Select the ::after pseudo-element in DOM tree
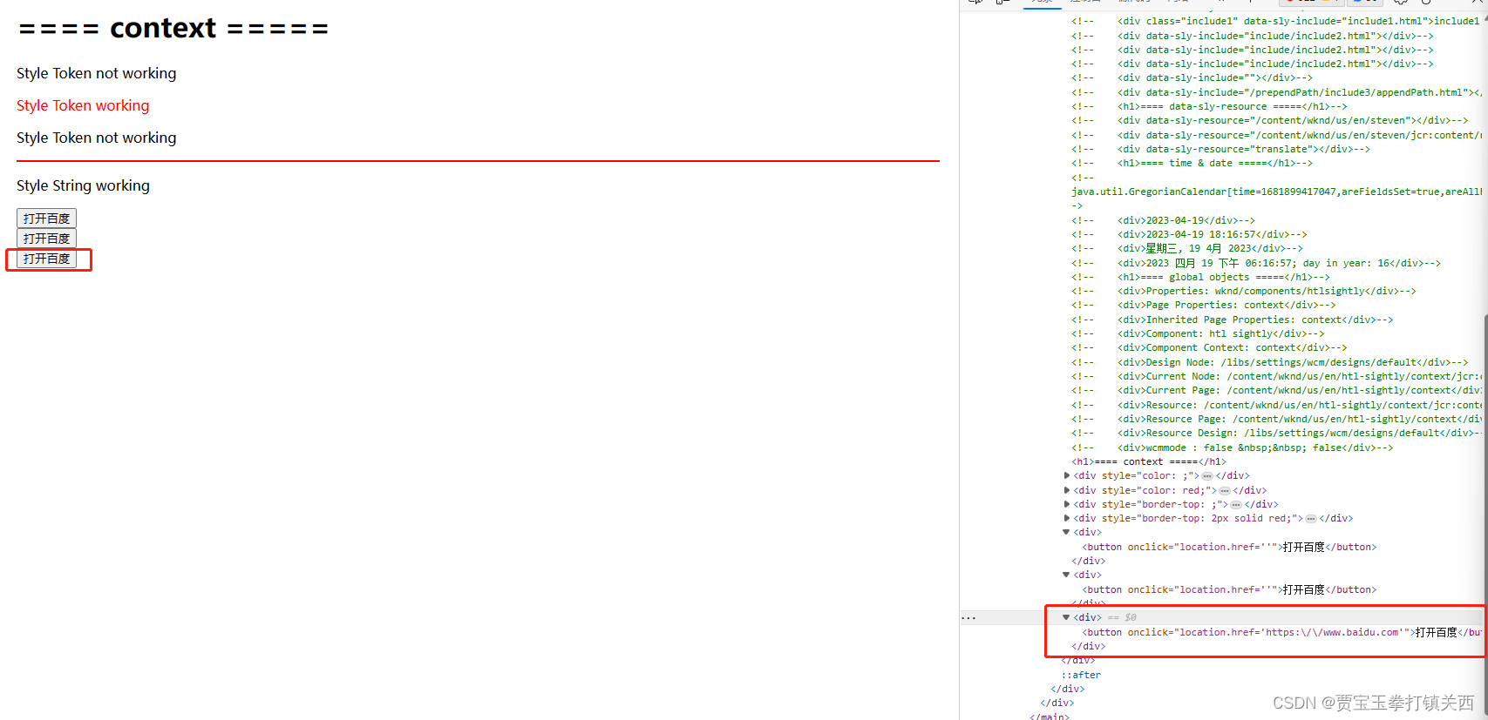This screenshot has width=1488, height=720. (1081, 675)
